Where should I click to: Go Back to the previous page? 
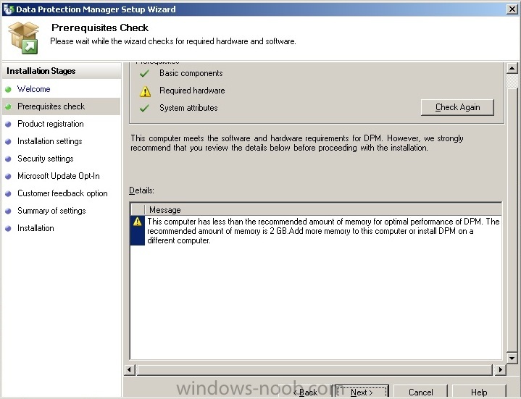[x=305, y=392]
